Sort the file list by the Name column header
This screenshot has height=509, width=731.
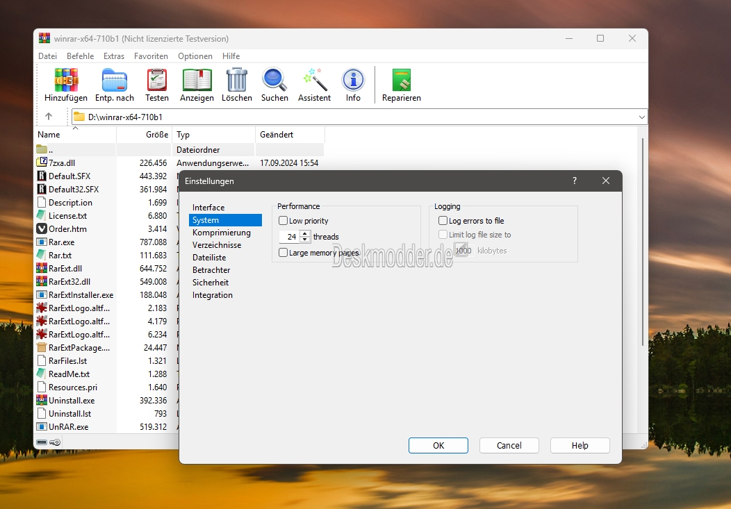point(75,135)
